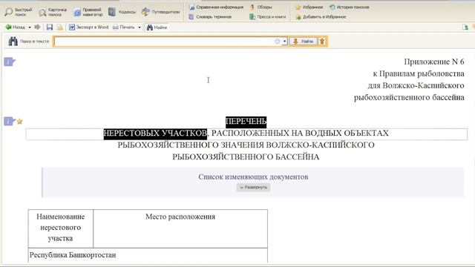475x267 pixels.
Task: Click the yellow star bookmark icon
Action: tap(20, 122)
